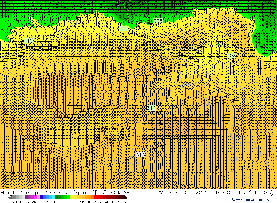Click the gray left arrow of color scale

click(x=10, y=197)
